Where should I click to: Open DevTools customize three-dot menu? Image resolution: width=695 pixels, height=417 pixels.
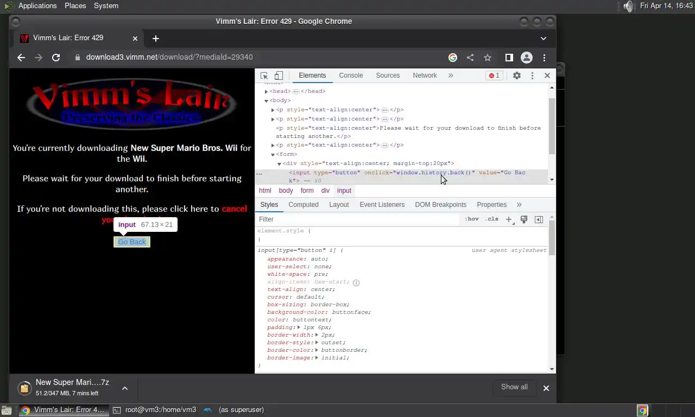(x=532, y=75)
